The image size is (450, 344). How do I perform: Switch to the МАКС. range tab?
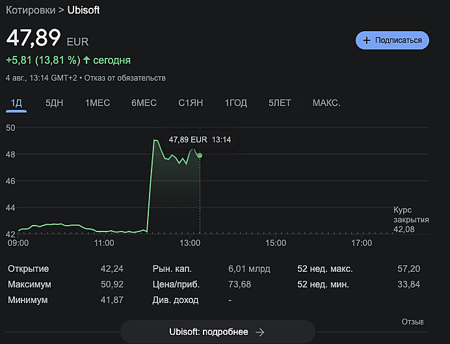click(326, 103)
